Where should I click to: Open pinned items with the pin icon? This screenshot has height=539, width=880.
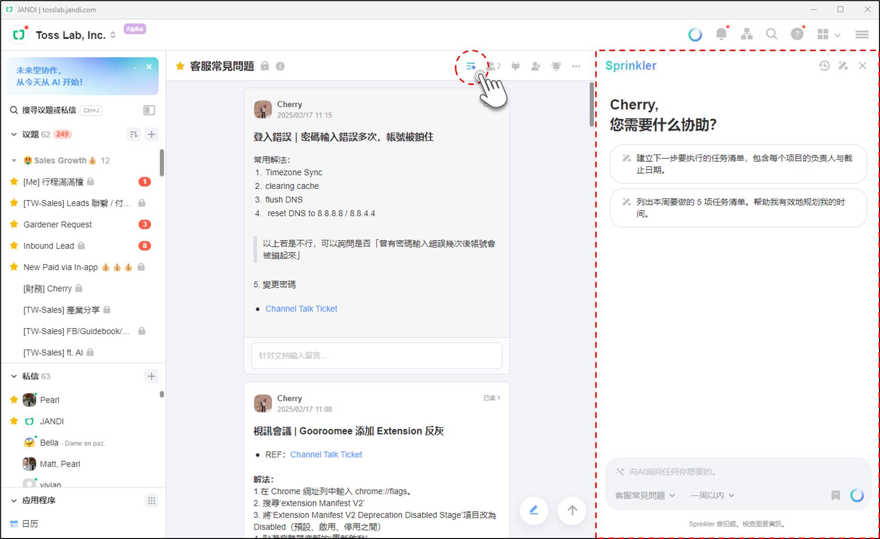[515, 66]
